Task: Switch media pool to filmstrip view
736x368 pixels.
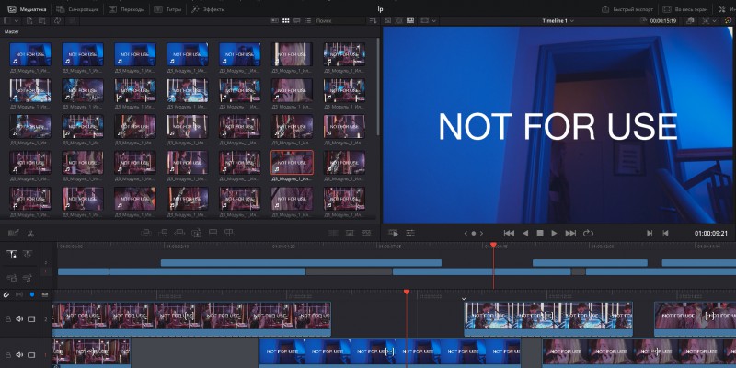Action: point(297,20)
